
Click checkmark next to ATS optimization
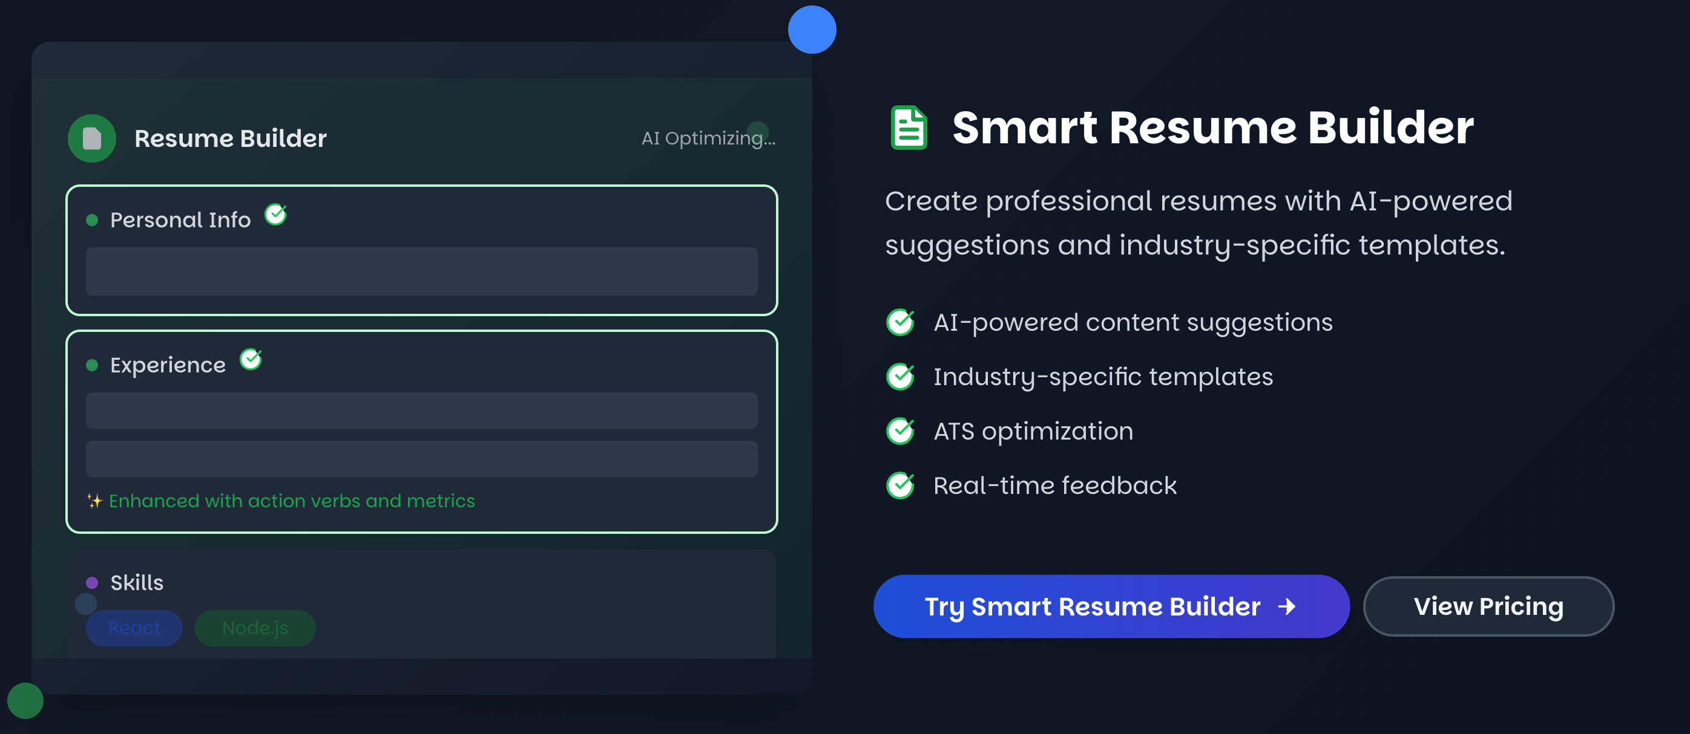coord(900,430)
